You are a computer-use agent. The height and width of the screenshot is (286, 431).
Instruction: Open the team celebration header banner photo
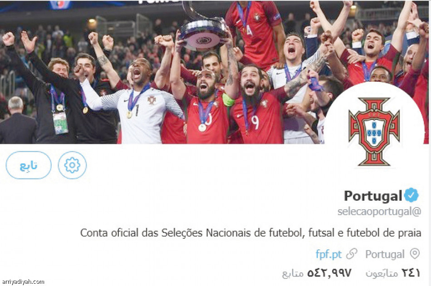click(x=215, y=72)
